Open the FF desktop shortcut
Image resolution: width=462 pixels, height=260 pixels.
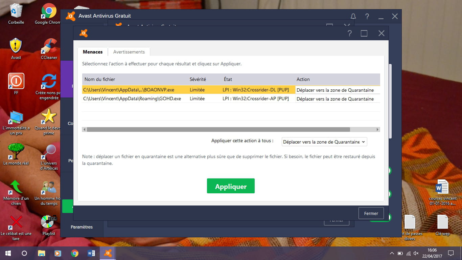(16, 84)
